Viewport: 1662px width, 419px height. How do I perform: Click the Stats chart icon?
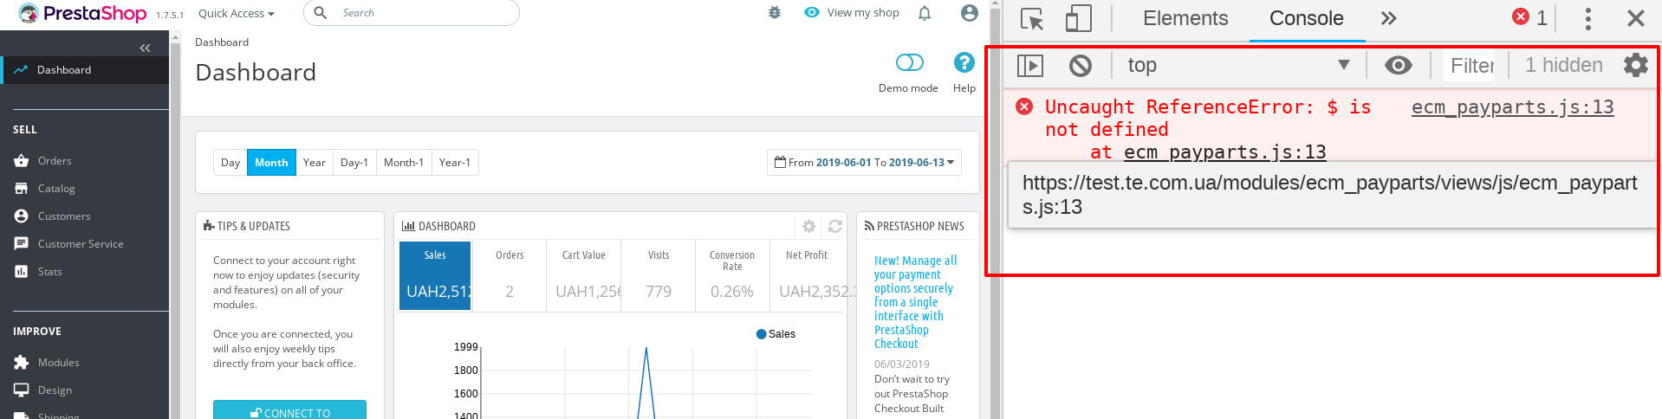click(22, 272)
